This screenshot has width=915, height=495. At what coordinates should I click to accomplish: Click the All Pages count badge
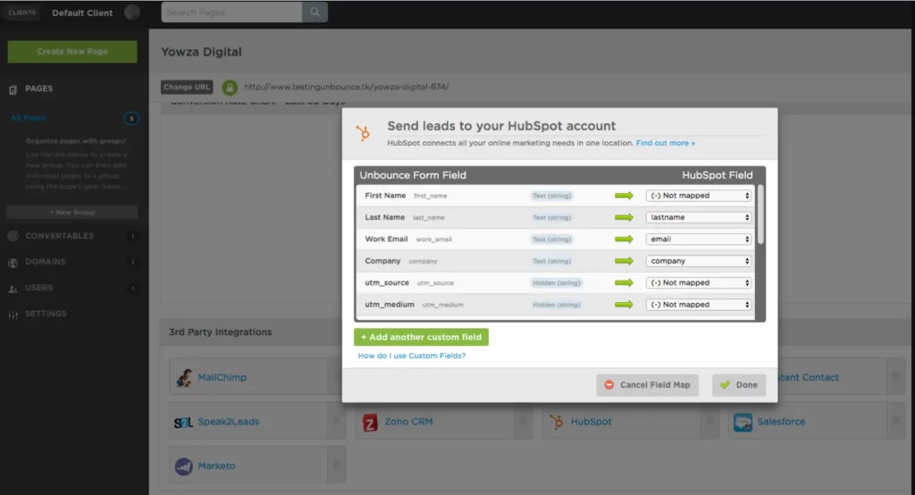pyautogui.click(x=131, y=119)
